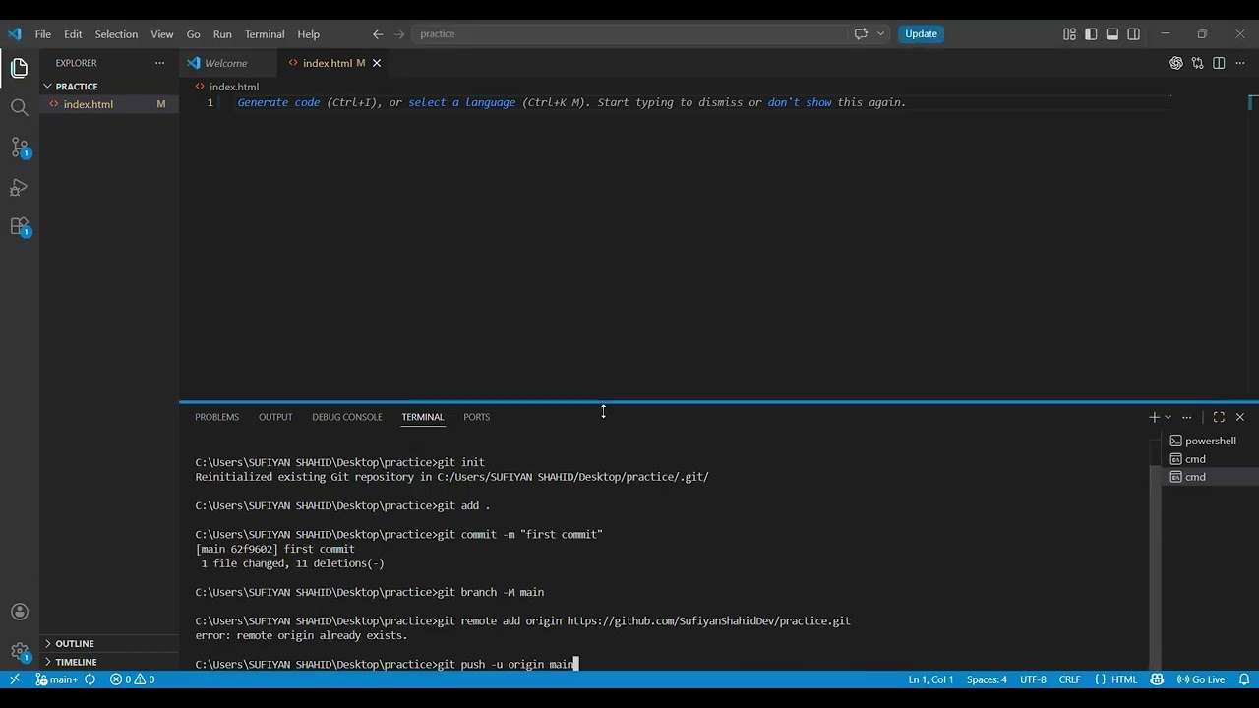Open the Edit menu
This screenshot has width=1259, height=708.
73,34
